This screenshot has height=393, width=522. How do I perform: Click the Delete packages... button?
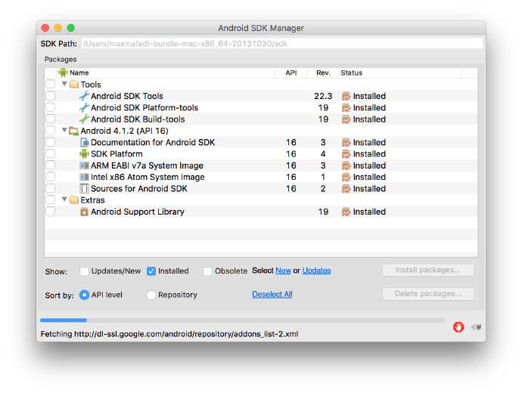pyautogui.click(x=428, y=294)
